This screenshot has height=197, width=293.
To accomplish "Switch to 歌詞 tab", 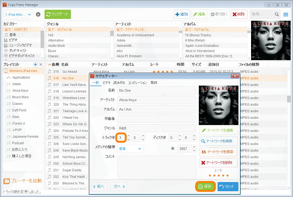I will click(154, 83).
